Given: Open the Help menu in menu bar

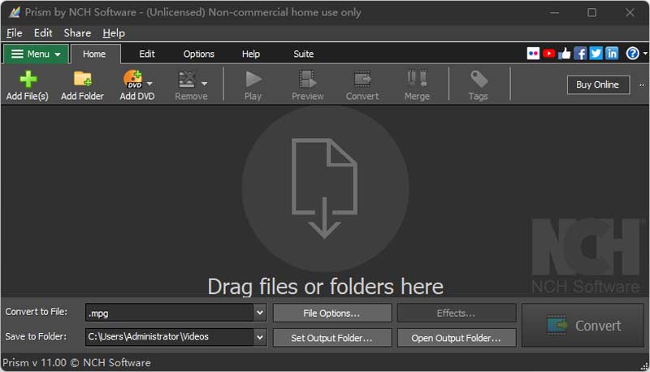Looking at the screenshot, I should click(114, 33).
